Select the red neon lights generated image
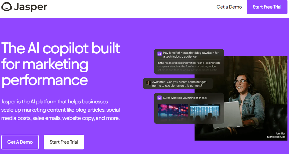 click(x=173, y=112)
